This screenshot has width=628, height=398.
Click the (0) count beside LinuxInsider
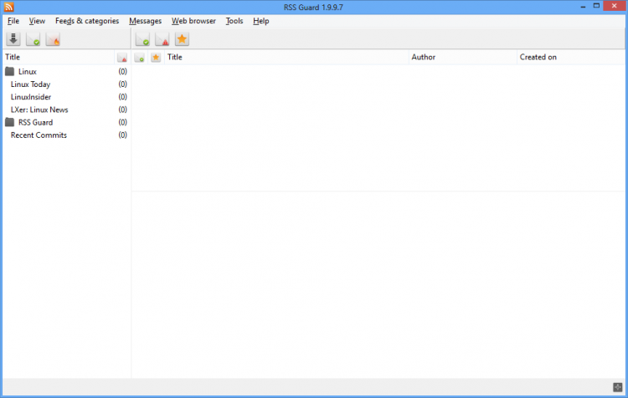pyautogui.click(x=122, y=97)
